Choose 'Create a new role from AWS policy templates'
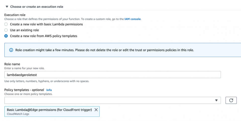This screenshot has width=241, height=121. tap(6, 36)
